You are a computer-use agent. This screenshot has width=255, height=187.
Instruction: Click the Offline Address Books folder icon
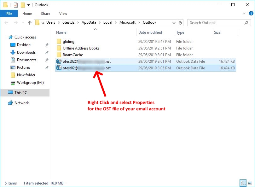tap(59, 48)
